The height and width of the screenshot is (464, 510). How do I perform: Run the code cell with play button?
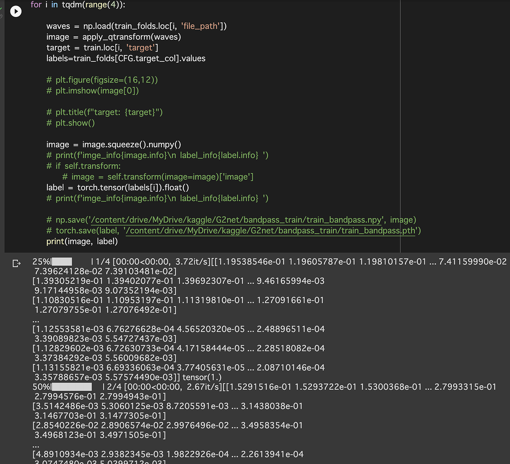click(16, 11)
